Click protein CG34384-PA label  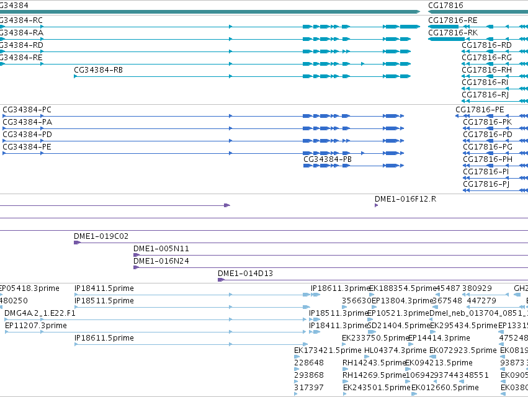(x=27, y=122)
